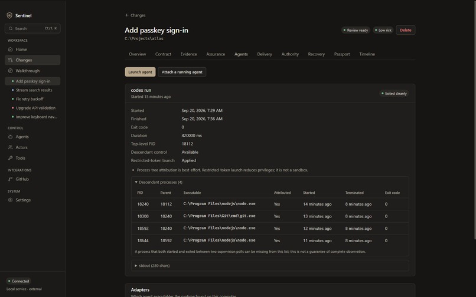The width and height of the screenshot is (476, 297).
Task: Focus the Search input field
Action: tap(32, 28)
